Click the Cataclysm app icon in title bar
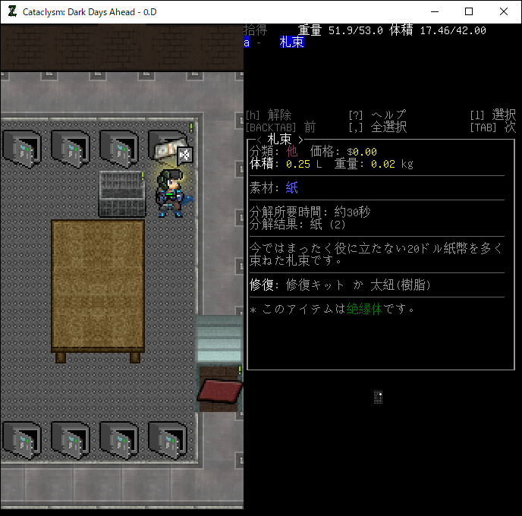522x516 pixels. pos(12,12)
